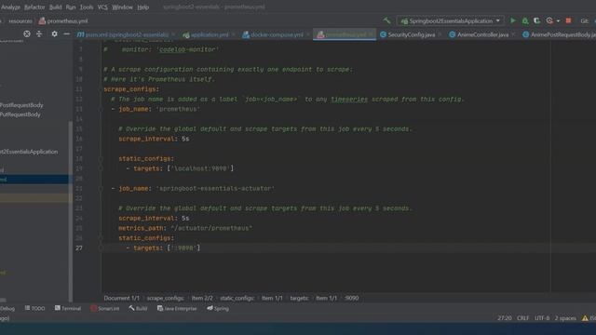Click the 'localhost:9090' target value
596x335 pixels.
click(x=200, y=168)
